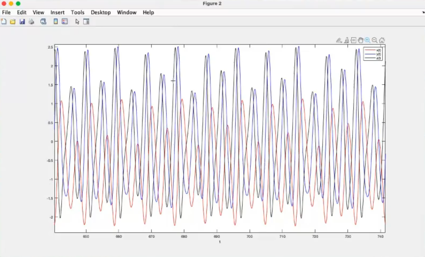425x257 pixels.
Task: Click the red x(t) line in legend
Action: [x=369, y=50]
